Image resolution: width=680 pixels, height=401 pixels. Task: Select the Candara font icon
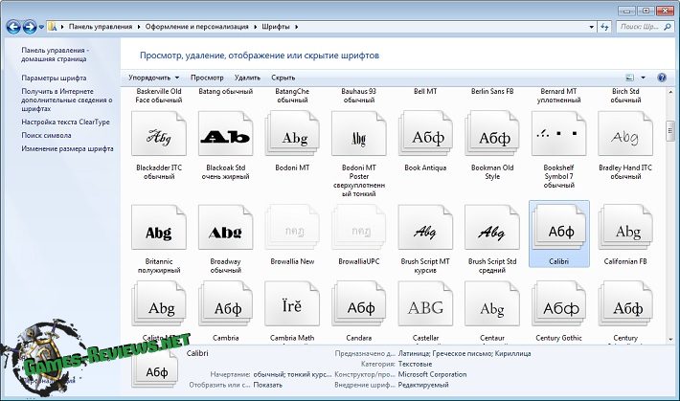coord(358,303)
